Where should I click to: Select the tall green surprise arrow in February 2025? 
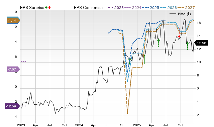pyautogui.click(x=144, y=59)
